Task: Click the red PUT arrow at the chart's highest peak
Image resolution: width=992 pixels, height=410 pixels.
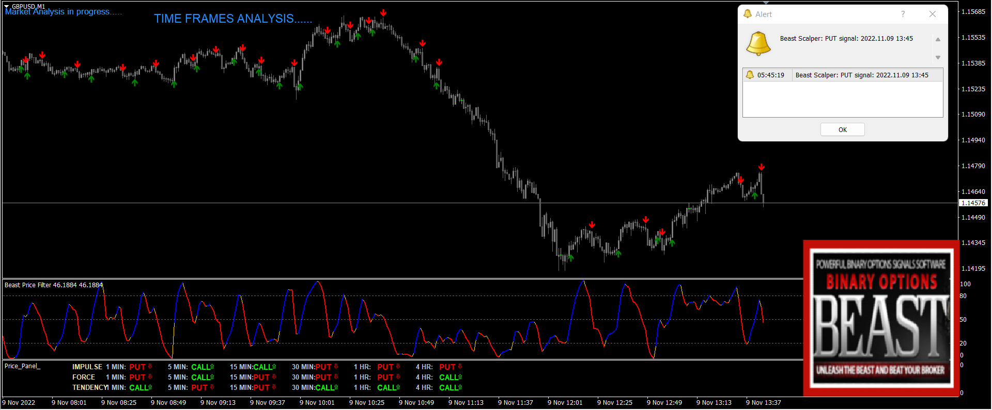Action: point(383,12)
